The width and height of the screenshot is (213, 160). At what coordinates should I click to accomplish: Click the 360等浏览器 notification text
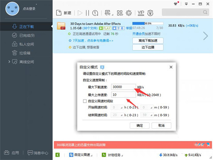[81, 145]
